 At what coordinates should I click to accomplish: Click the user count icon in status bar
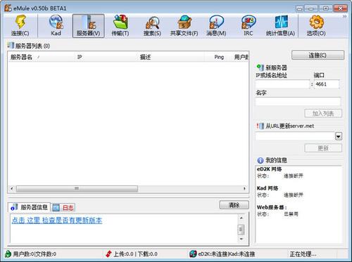8,254
